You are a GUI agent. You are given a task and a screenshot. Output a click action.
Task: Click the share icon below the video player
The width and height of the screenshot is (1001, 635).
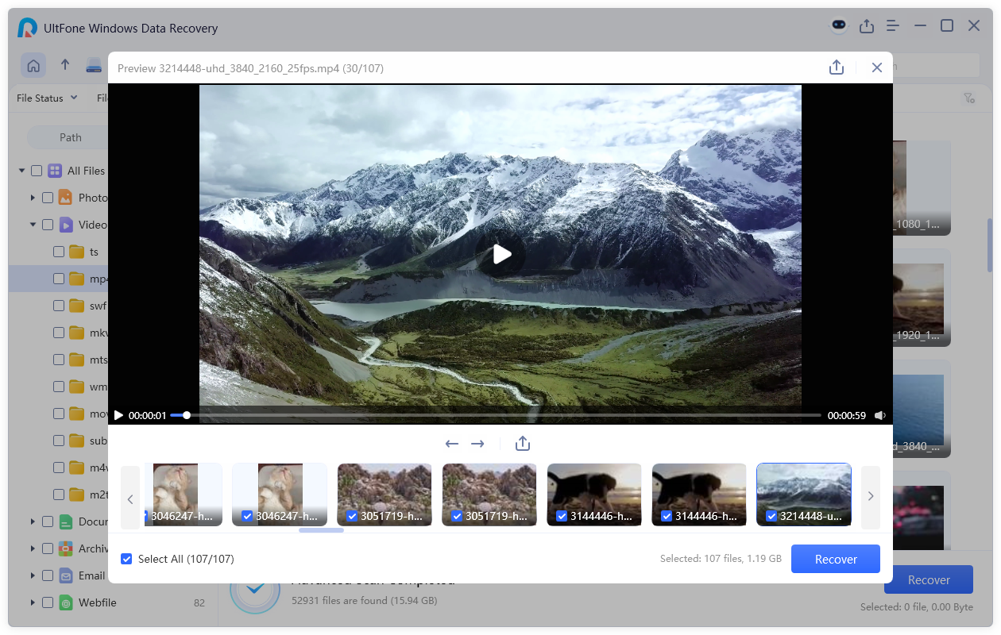(x=522, y=444)
